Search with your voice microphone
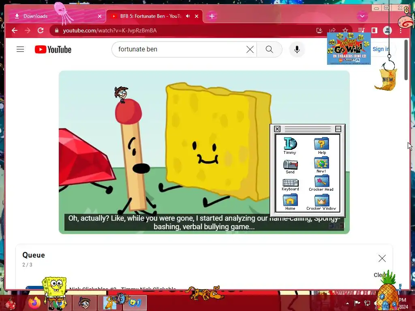The image size is (415, 311). pyautogui.click(x=297, y=49)
